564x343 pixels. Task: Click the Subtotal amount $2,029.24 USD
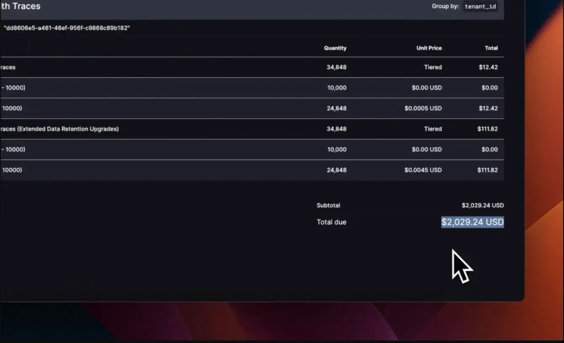pyautogui.click(x=483, y=206)
